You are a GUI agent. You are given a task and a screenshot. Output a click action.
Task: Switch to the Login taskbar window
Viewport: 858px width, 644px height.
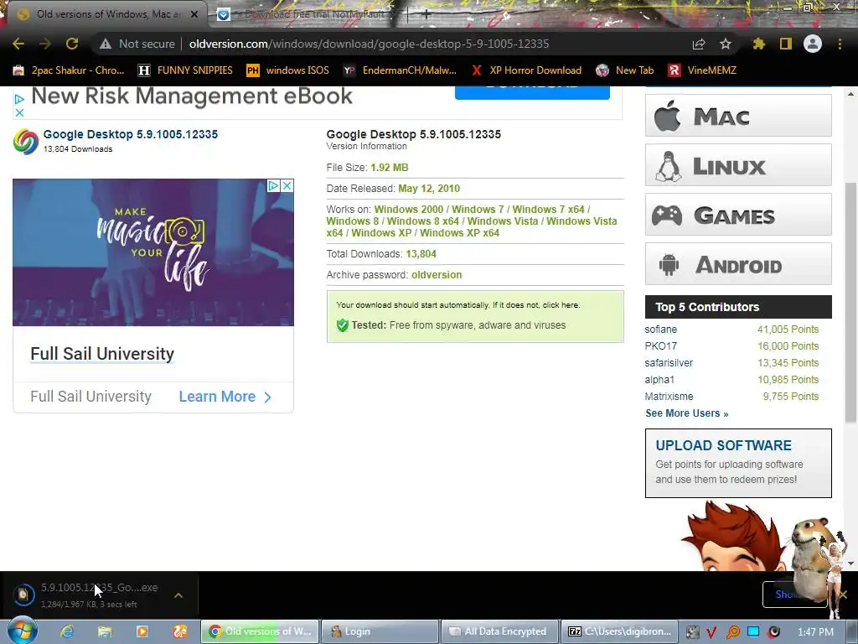pos(380,631)
